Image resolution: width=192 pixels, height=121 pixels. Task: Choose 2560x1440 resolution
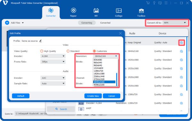[99, 76]
